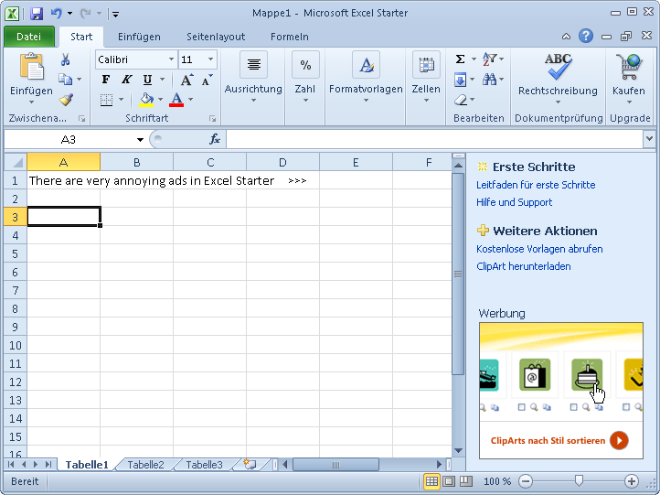Toggle bold (F) formatting
Image resolution: width=660 pixels, height=495 pixels.
click(x=105, y=80)
